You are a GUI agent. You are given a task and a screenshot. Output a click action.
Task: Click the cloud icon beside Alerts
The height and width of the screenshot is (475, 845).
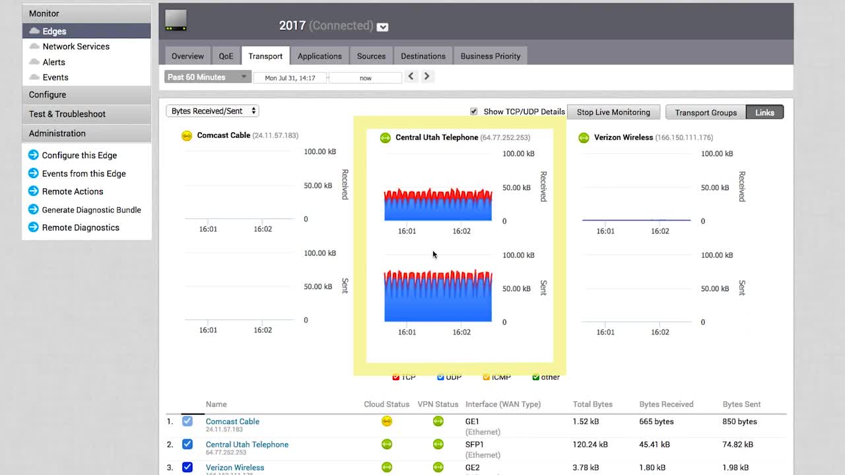coord(34,62)
